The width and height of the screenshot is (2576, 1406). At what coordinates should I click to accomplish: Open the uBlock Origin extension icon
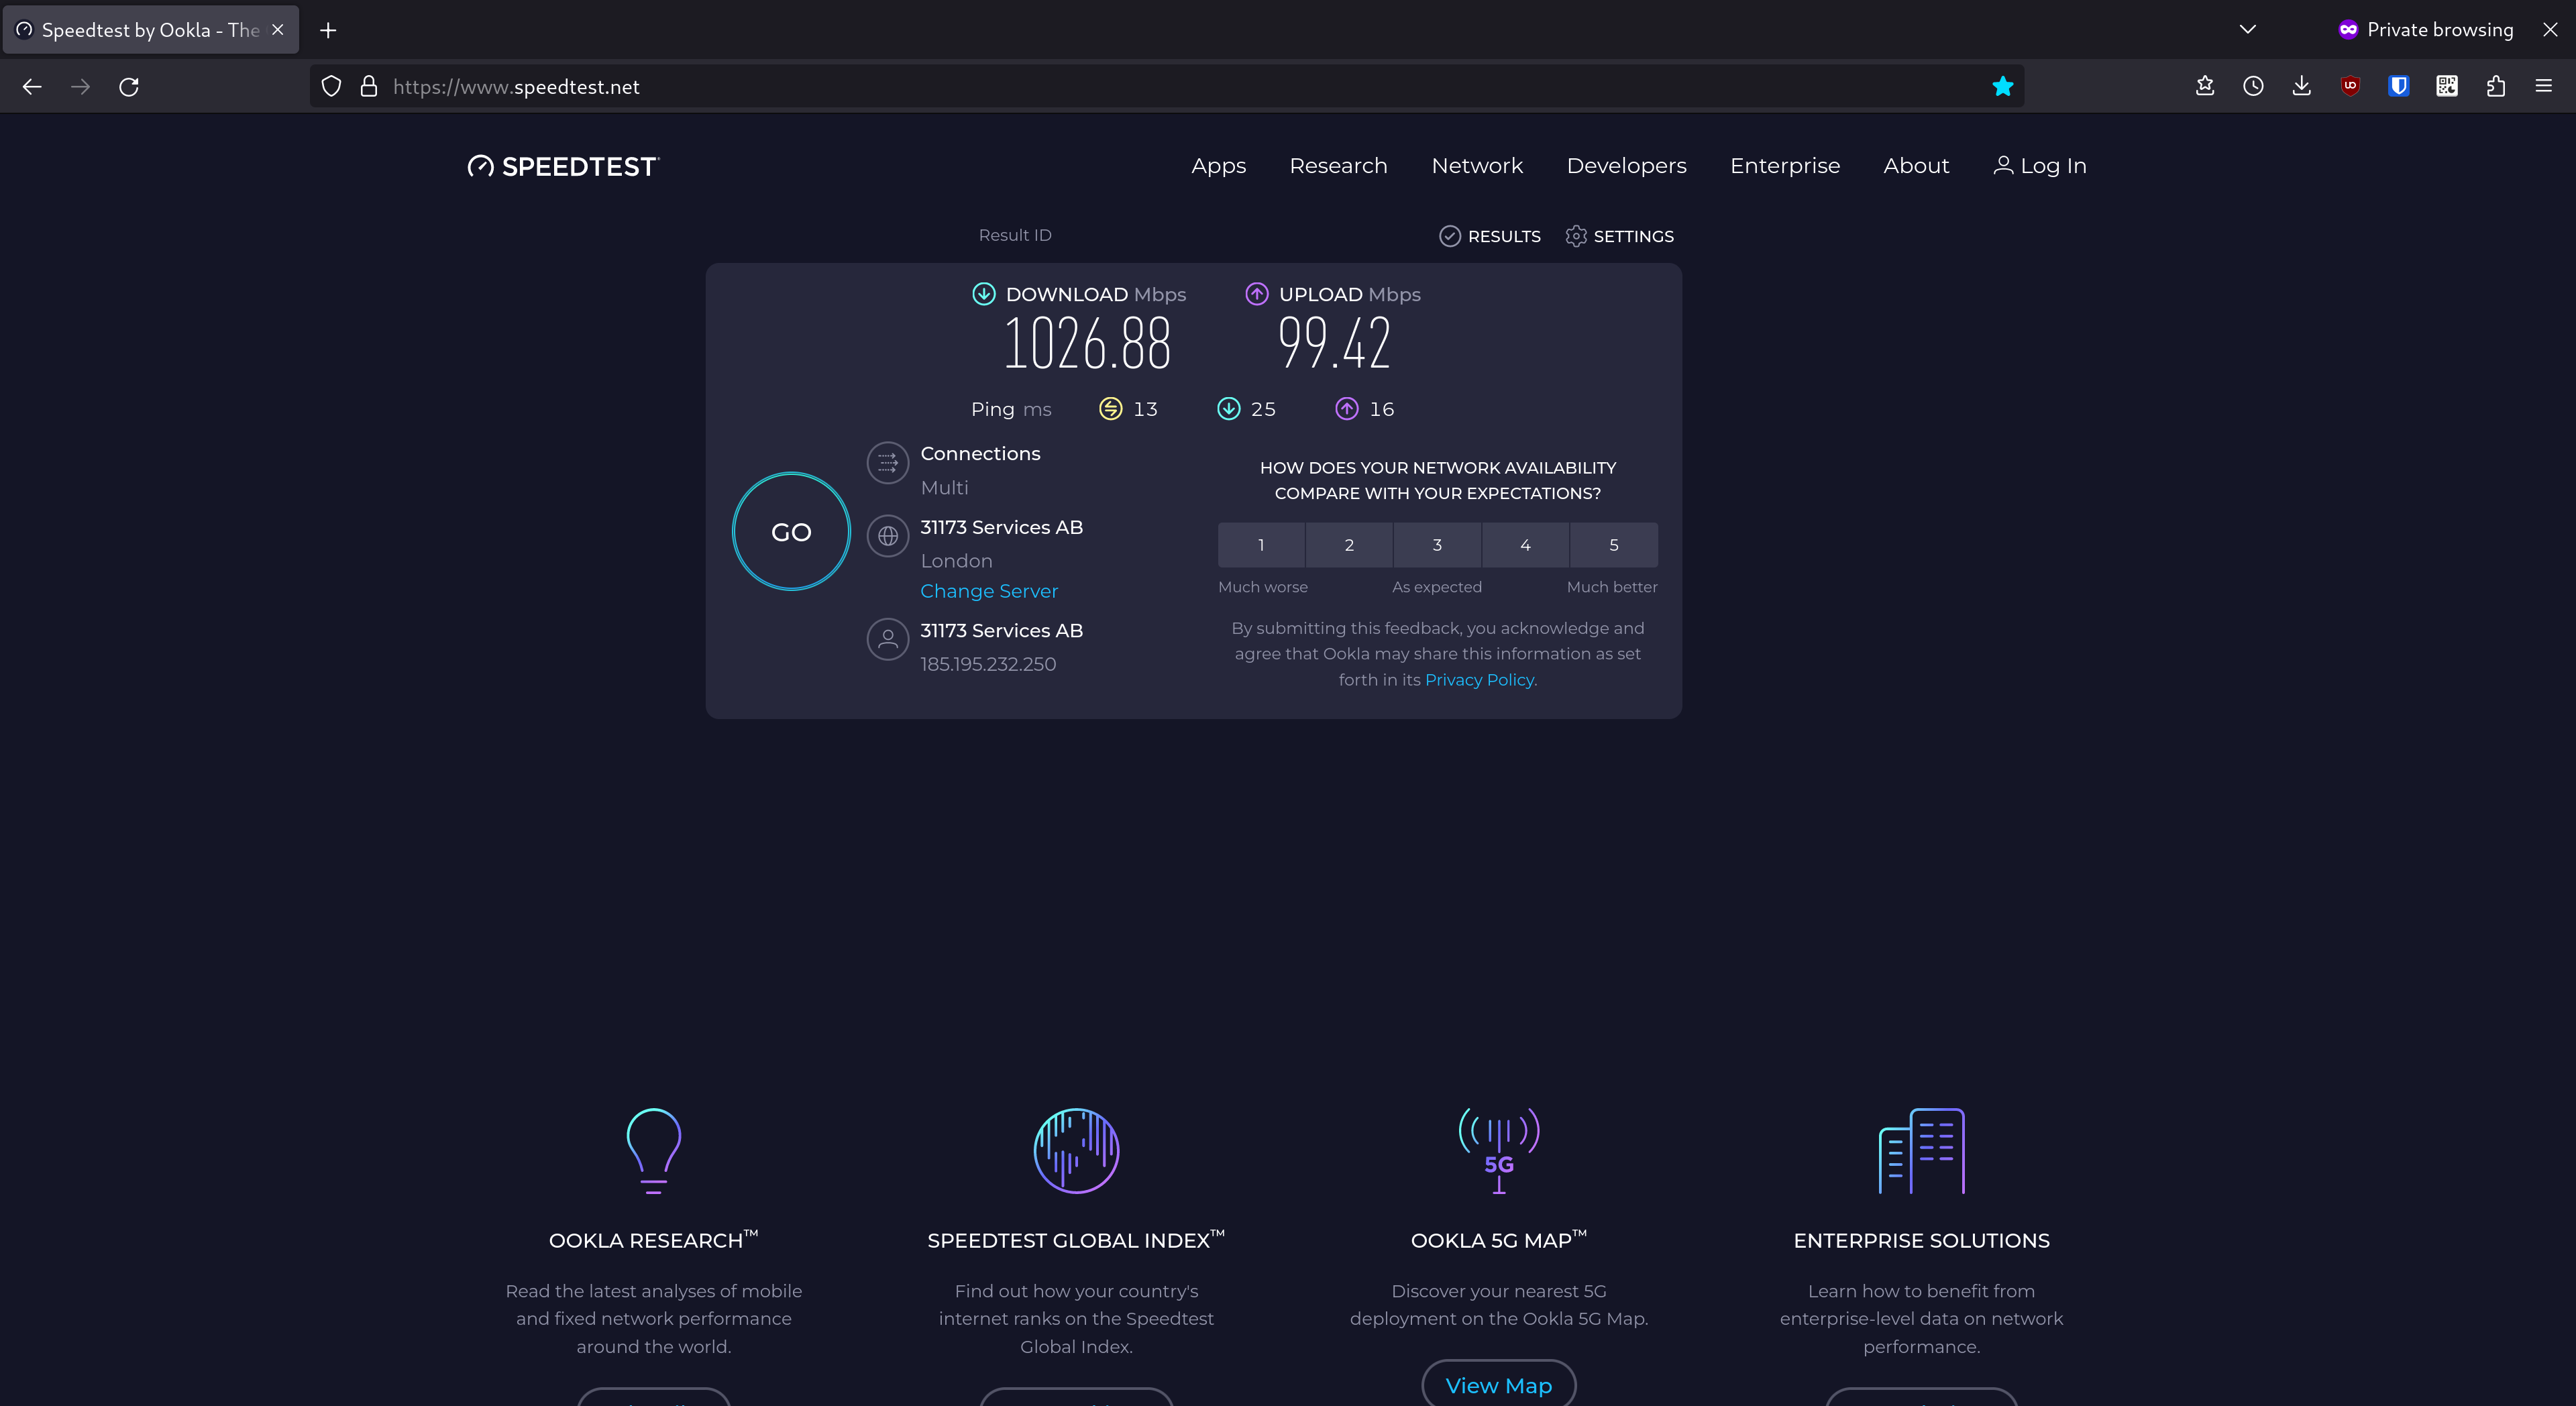coord(2350,87)
